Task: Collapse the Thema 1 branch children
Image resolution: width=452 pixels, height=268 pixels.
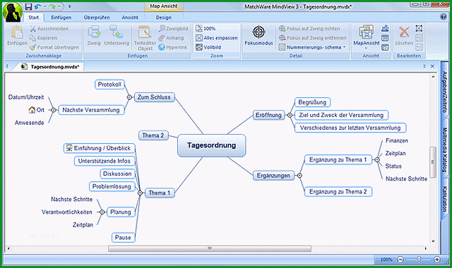Action: point(140,193)
